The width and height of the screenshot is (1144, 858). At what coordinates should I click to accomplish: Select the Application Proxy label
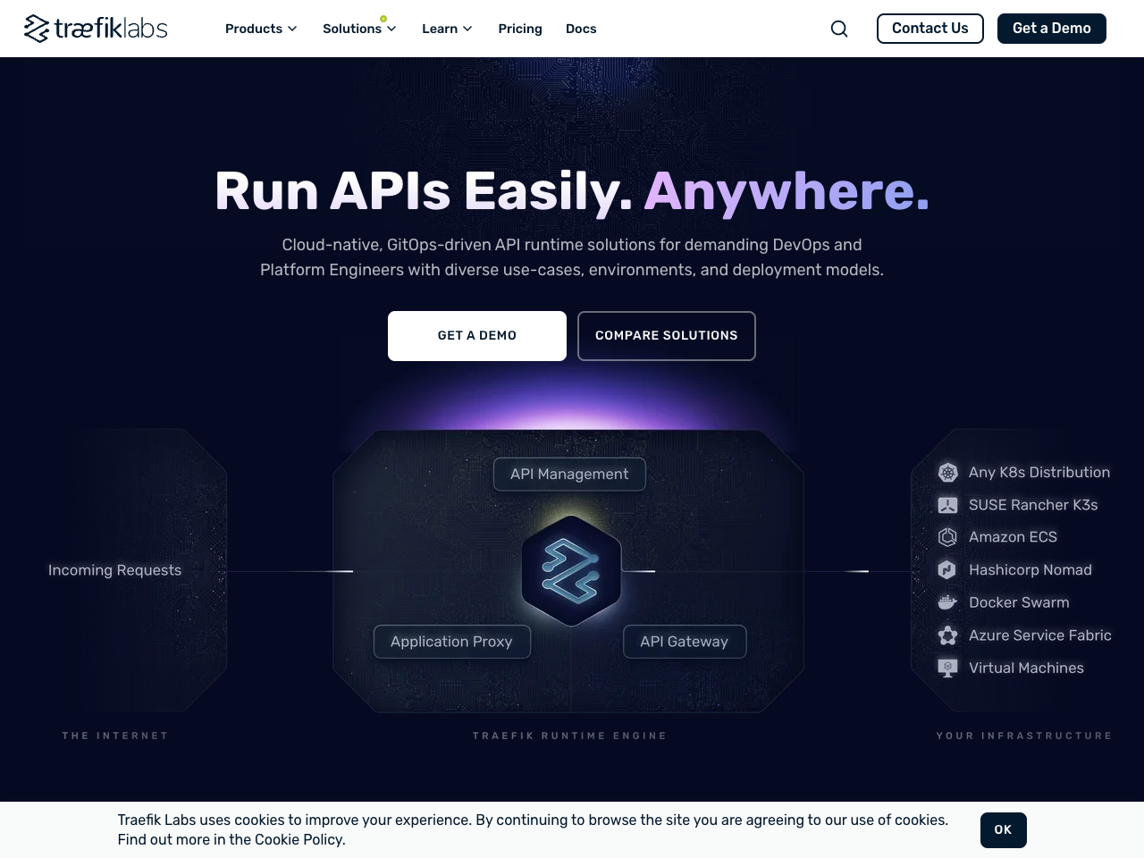point(452,642)
